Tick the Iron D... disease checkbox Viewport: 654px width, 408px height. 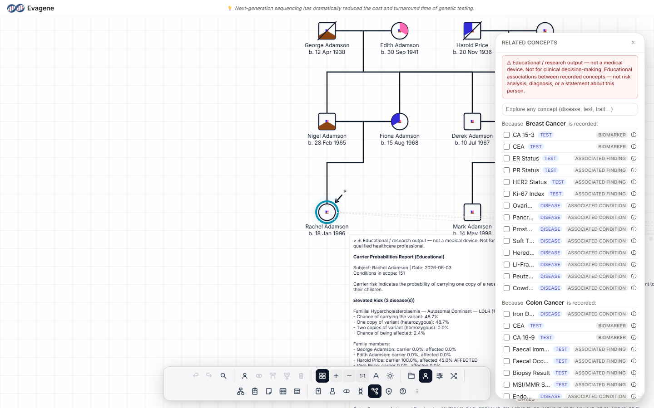506,314
